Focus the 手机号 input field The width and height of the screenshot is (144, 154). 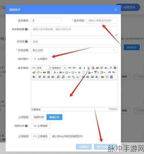(x=74, y=42)
